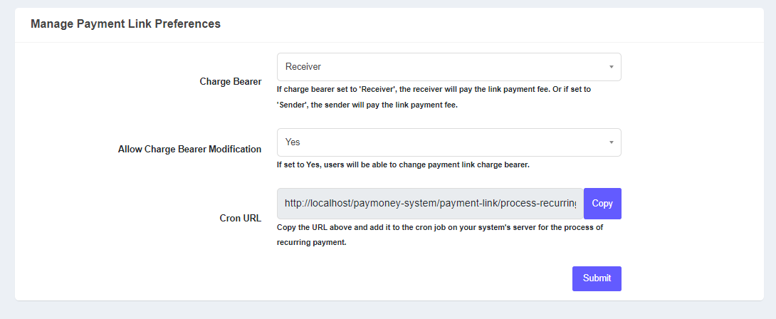Click the 'Manage Payment Link Preferences' heading
776x319 pixels.
pos(125,23)
